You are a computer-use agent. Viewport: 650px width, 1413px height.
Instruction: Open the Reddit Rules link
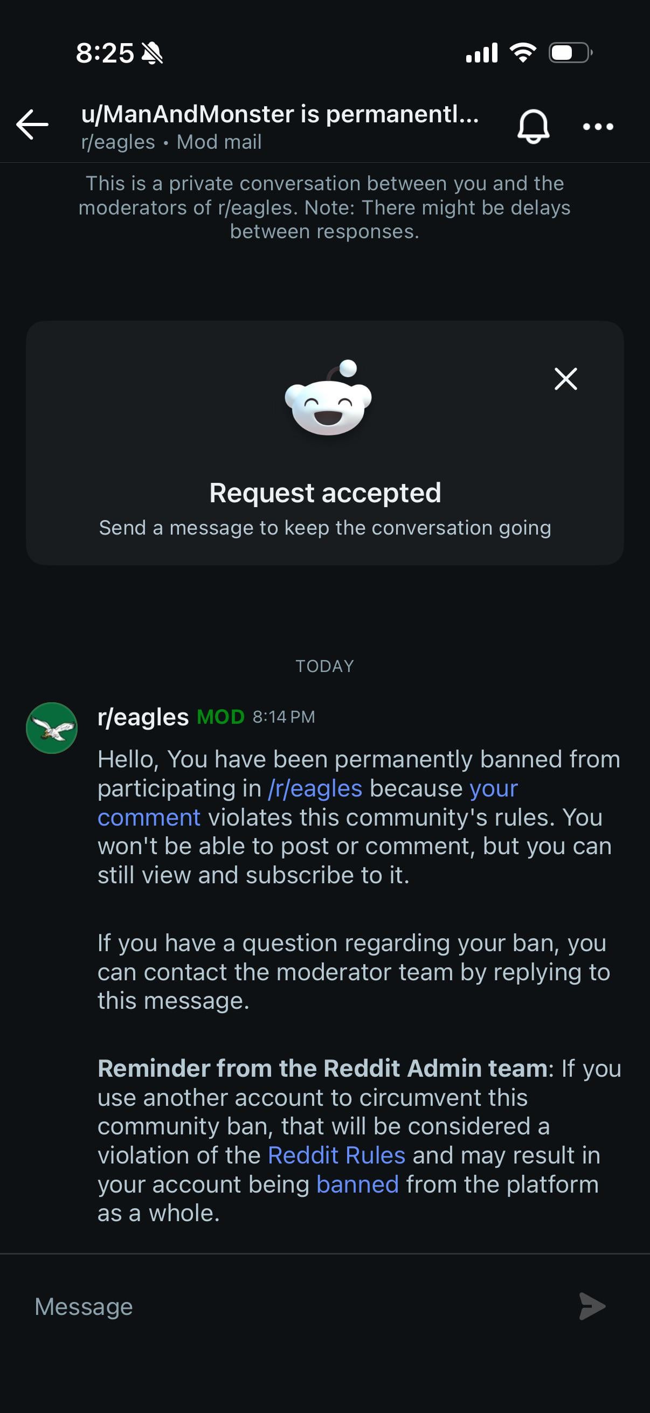point(336,1155)
